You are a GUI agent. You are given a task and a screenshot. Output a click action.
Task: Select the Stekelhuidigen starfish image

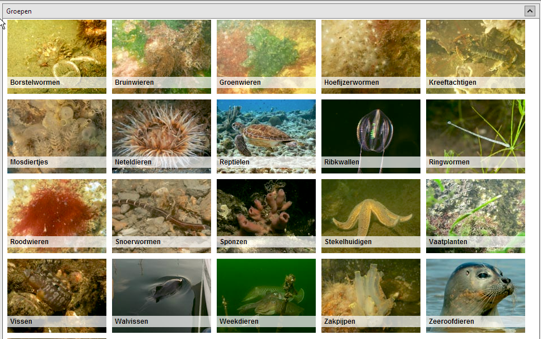(x=371, y=216)
